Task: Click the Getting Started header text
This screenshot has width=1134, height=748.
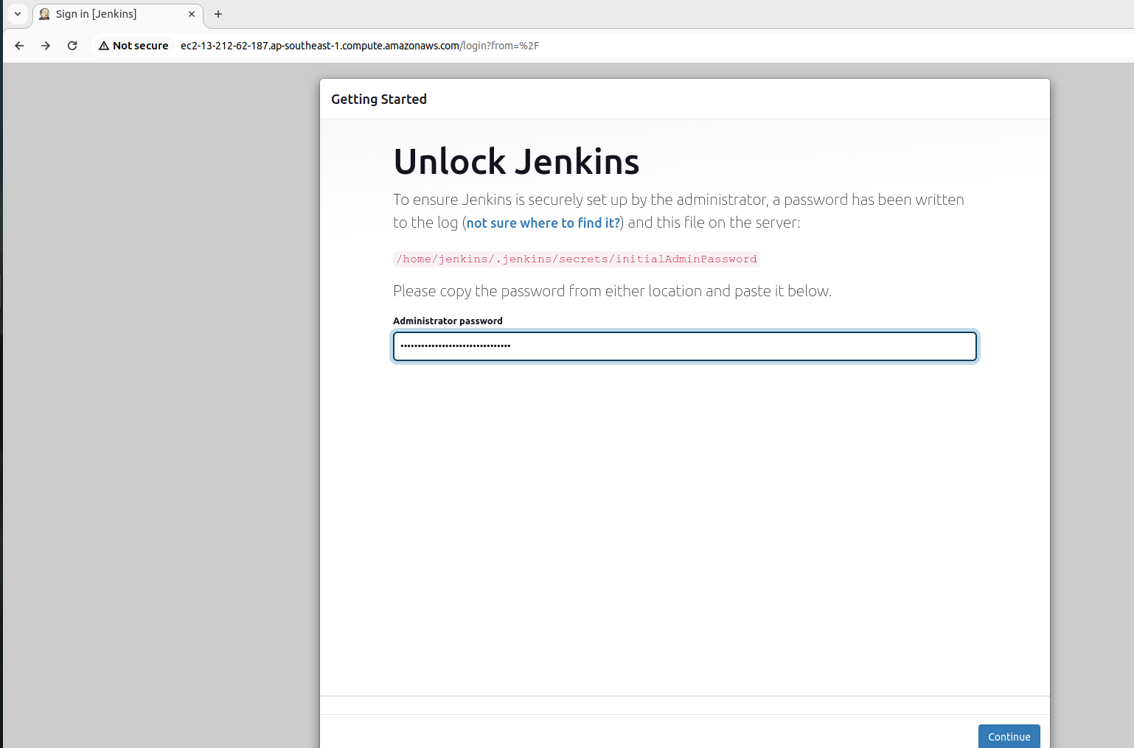Action: (x=379, y=99)
